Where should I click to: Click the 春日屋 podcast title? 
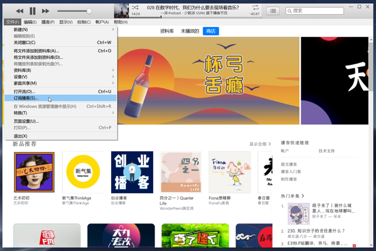tap(264, 198)
